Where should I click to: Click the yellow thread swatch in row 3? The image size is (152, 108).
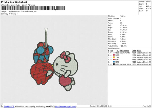click(114, 57)
